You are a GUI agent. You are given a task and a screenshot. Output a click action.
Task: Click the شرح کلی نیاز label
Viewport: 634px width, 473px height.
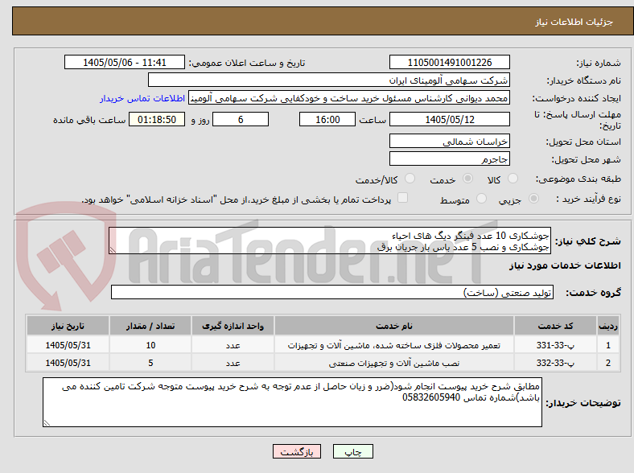point(588,241)
